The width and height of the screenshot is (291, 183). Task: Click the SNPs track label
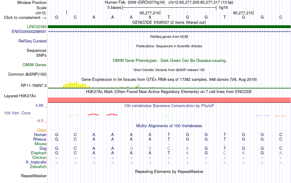[41, 55]
